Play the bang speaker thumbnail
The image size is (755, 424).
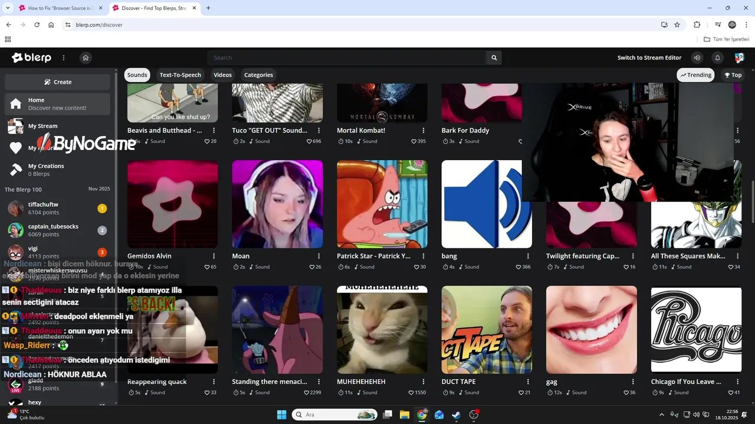click(487, 204)
